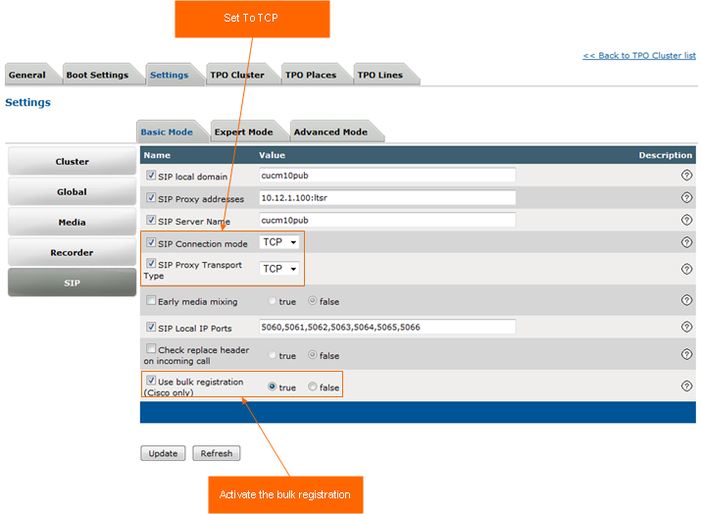Click the Refresh button
The image size is (702, 514).
coord(217,453)
